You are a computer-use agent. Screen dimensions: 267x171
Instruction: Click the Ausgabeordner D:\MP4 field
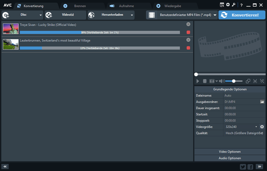click(242, 102)
